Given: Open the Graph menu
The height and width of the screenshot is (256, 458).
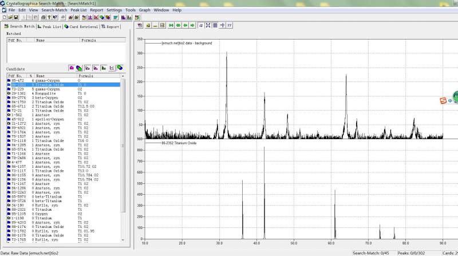Looking at the screenshot, I should coord(144,10).
